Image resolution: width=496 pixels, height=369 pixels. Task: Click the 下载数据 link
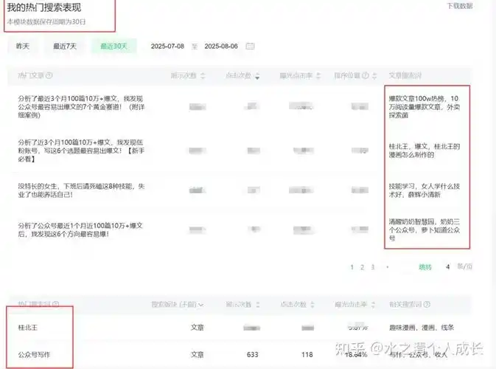tap(460, 6)
